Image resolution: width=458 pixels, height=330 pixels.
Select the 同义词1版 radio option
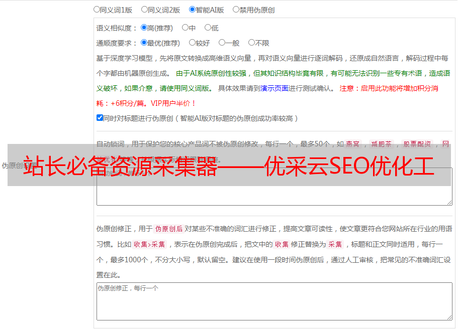click(x=97, y=10)
